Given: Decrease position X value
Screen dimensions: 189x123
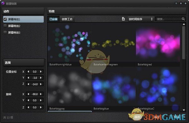Looking at the screenshot, I should coord(28,72).
